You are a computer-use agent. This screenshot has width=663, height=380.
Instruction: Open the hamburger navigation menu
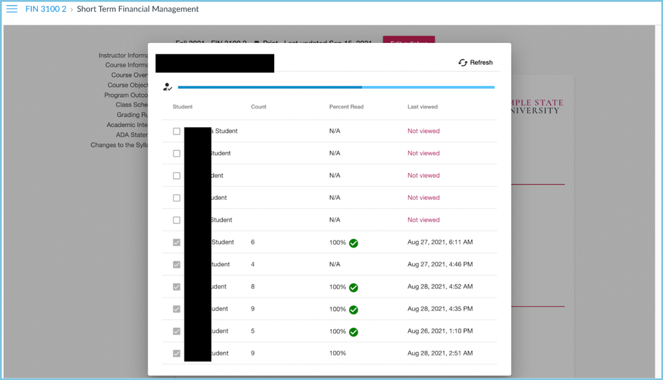coord(11,9)
